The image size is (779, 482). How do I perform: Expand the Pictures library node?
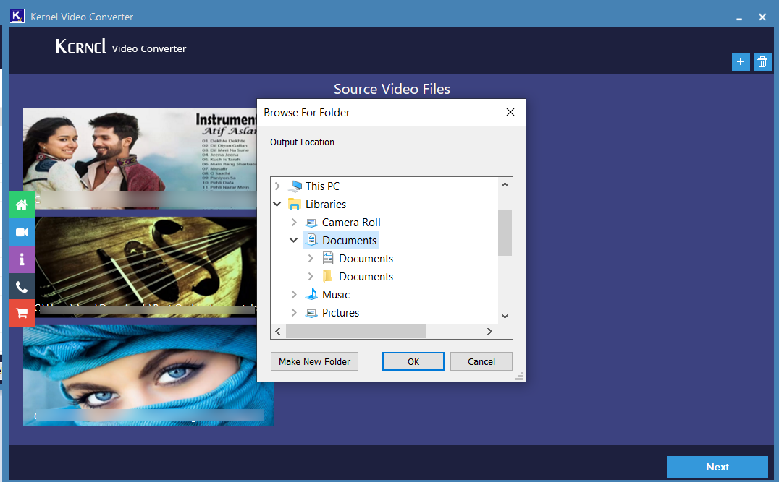pyautogui.click(x=294, y=313)
